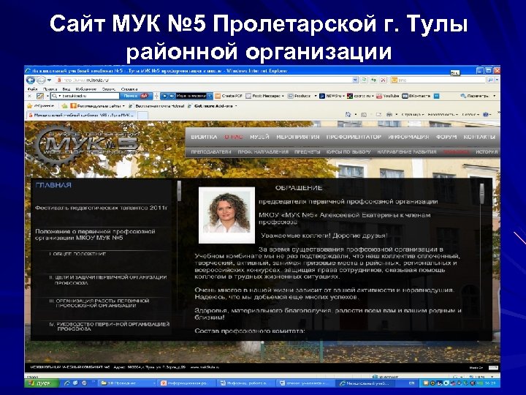This screenshot has width=526, height=395.
Task: Open the Файл menu
Action: 33,89
